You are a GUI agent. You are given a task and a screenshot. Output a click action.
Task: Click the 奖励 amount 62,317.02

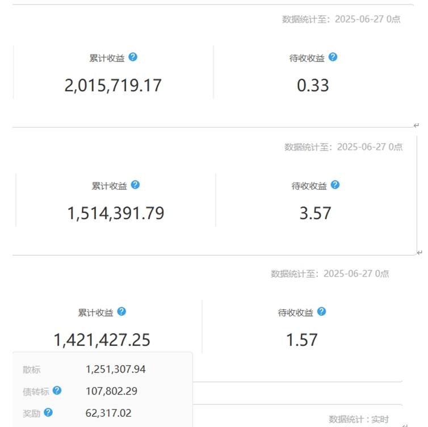click(x=108, y=413)
